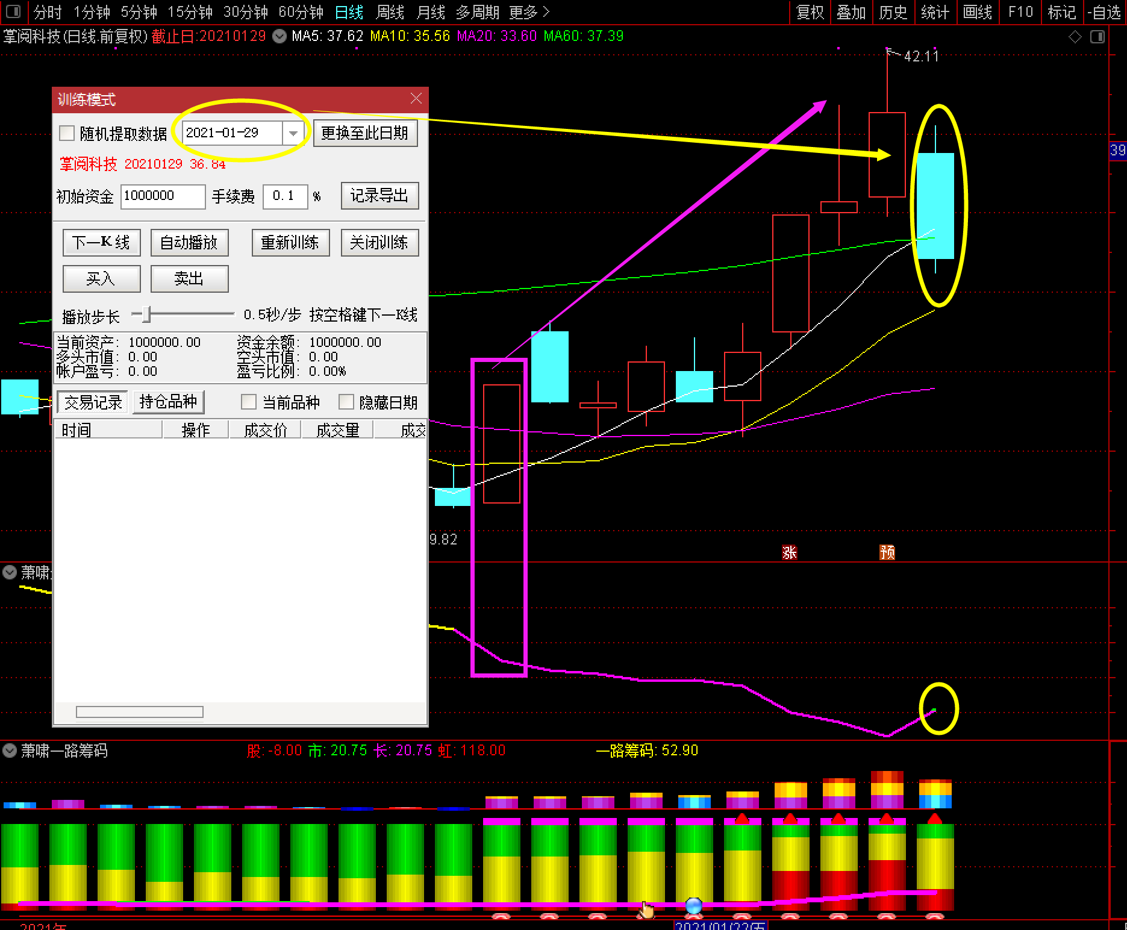The height and width of the screenshot is (930, 1127).
Task: Click the panel layout icon at top-left
Action: (13, 11)
